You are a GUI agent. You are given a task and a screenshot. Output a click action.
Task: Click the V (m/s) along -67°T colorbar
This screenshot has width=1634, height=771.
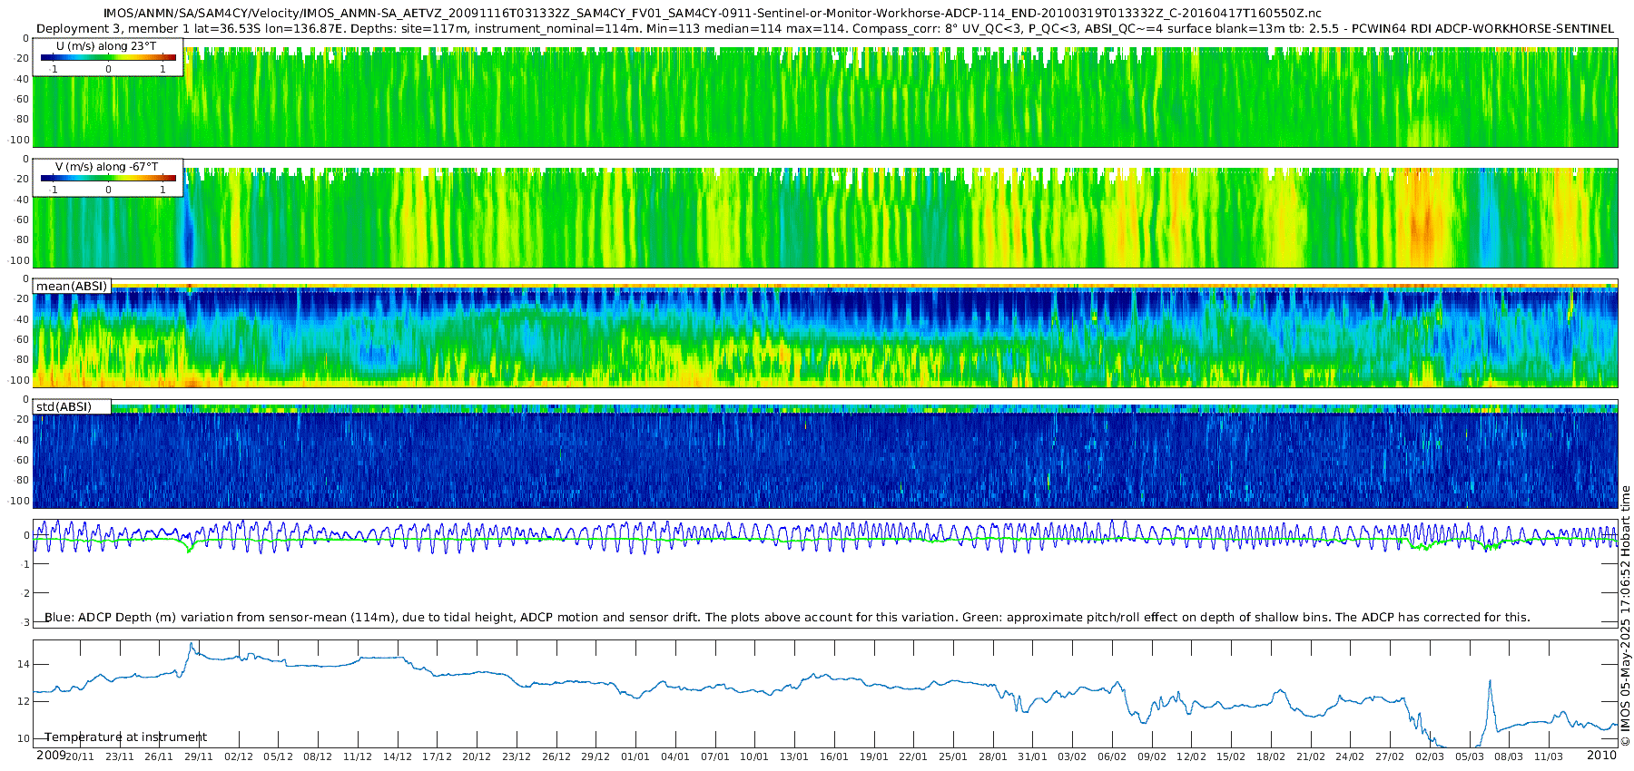(x=108, y=178)
